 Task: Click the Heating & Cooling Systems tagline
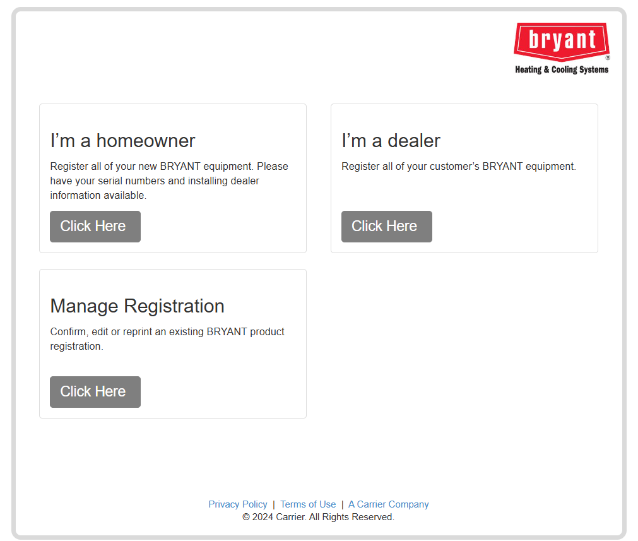[x=561, y=69]
